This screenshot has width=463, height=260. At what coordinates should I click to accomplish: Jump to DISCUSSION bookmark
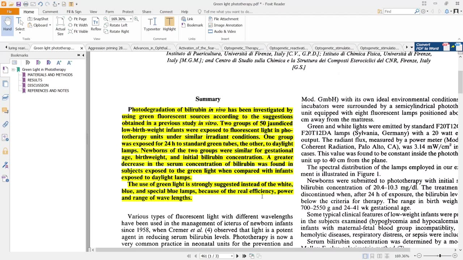click(x=38, y=86)
